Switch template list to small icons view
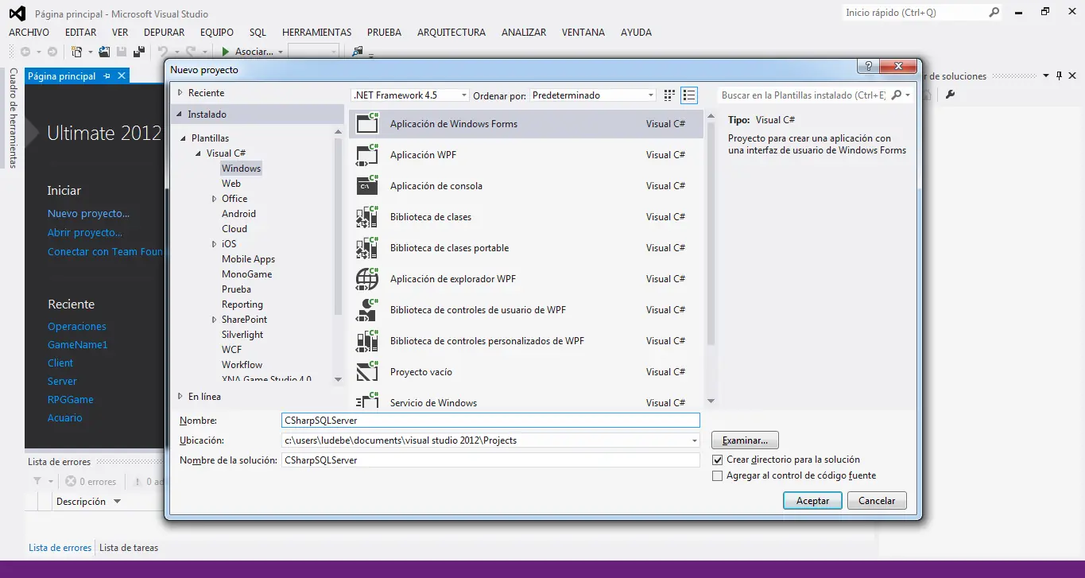This screenshot has height=578, width=1085. [669, 95]
